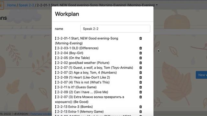
Task: Click the New button on the page
Action: [x=202, y=75]
